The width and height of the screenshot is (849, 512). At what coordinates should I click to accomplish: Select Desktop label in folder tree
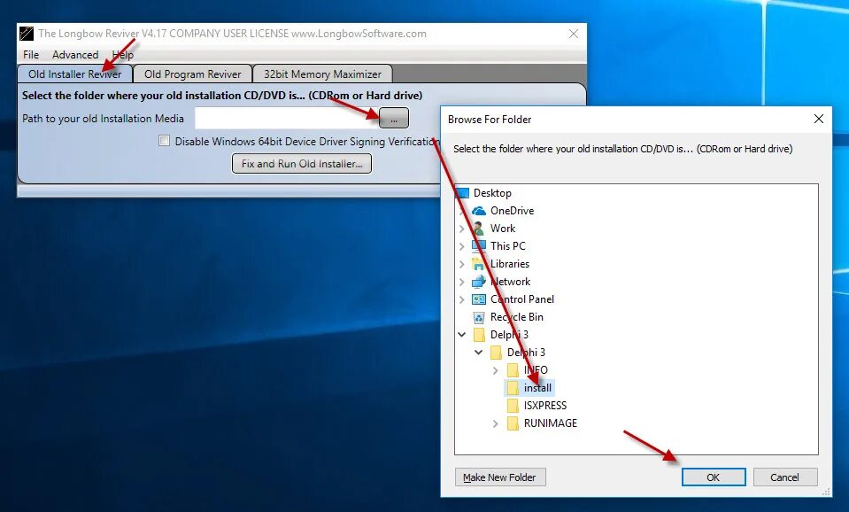[x=492, y=193]
